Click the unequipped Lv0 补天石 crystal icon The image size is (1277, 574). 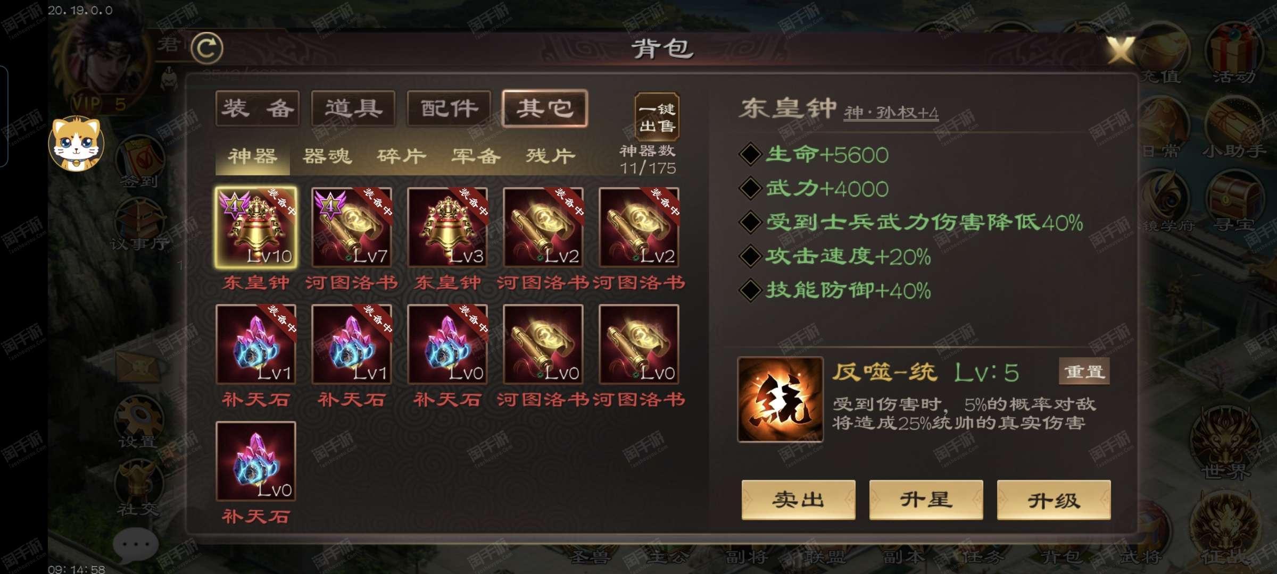pyautogui.click(x=256, y=461)
